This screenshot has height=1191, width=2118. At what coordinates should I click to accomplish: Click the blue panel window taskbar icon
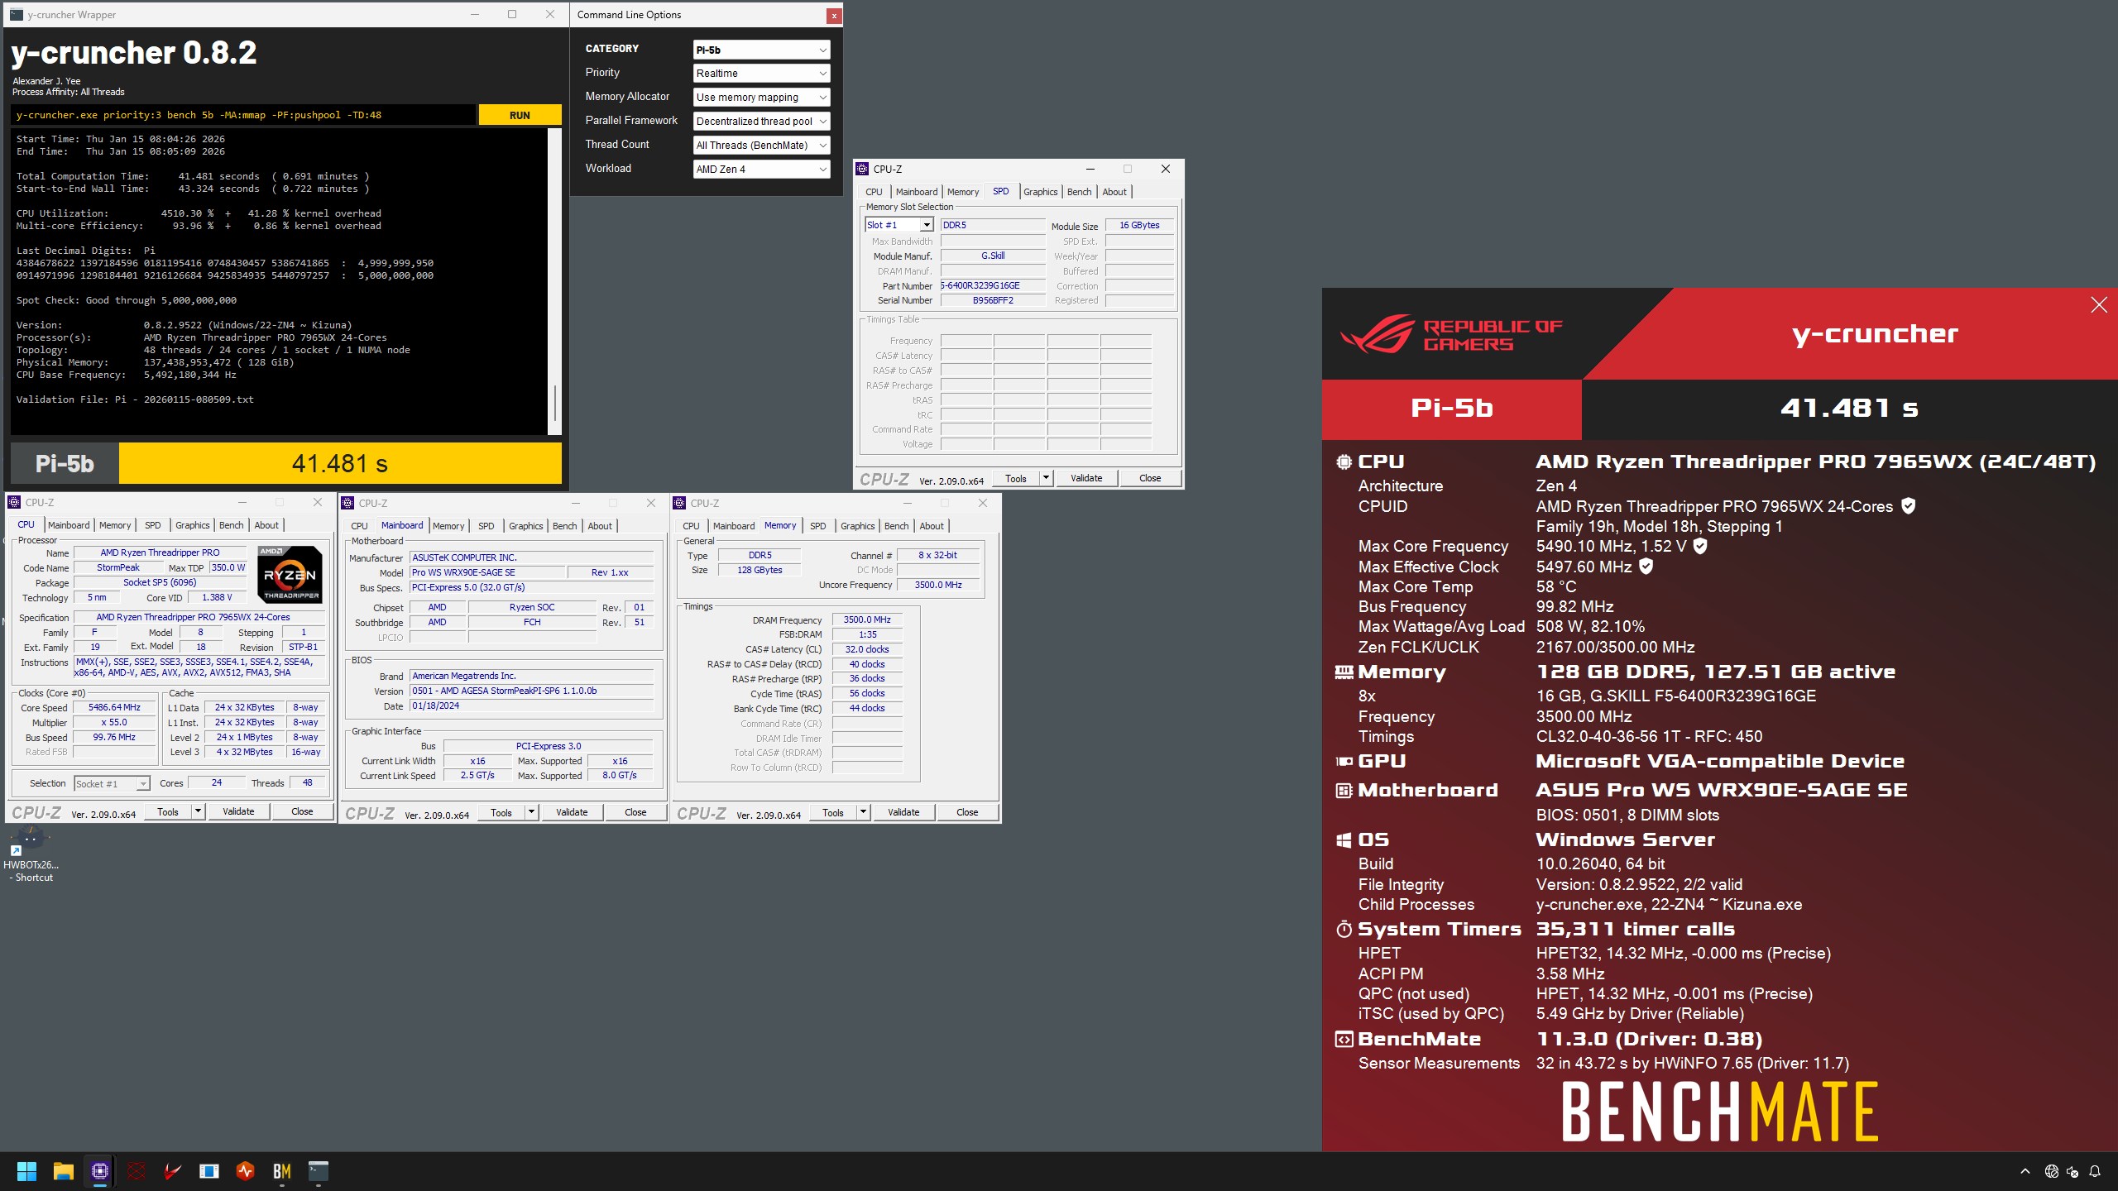point(209,1171)
